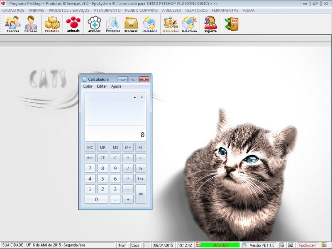Click the green MASTER user indicator

(x=220, y=245)
